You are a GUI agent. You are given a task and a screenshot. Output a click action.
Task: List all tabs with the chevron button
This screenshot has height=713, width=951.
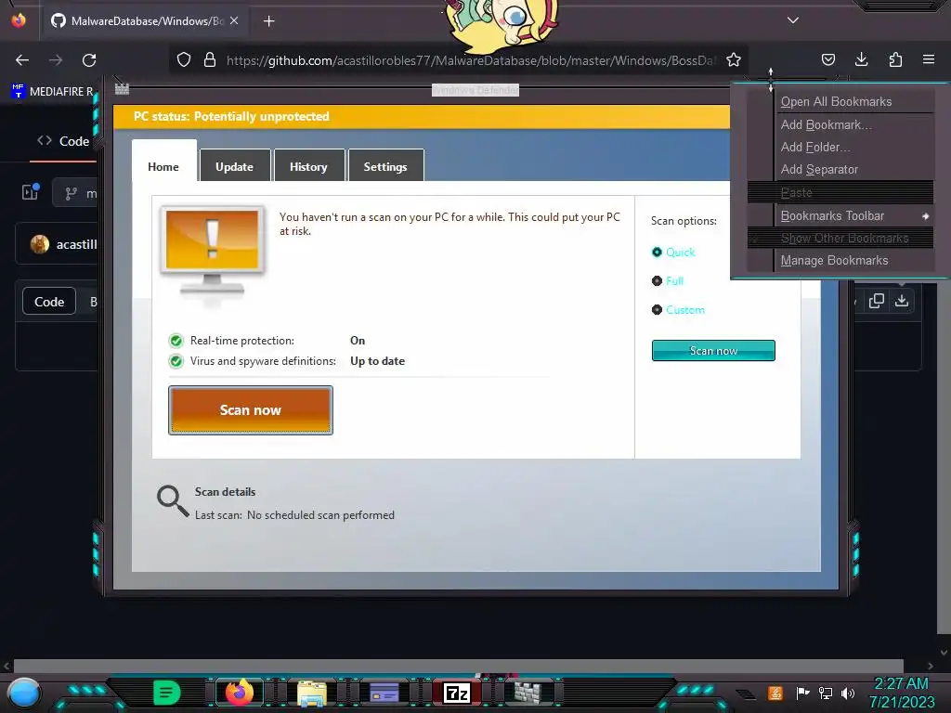[793, 20]
